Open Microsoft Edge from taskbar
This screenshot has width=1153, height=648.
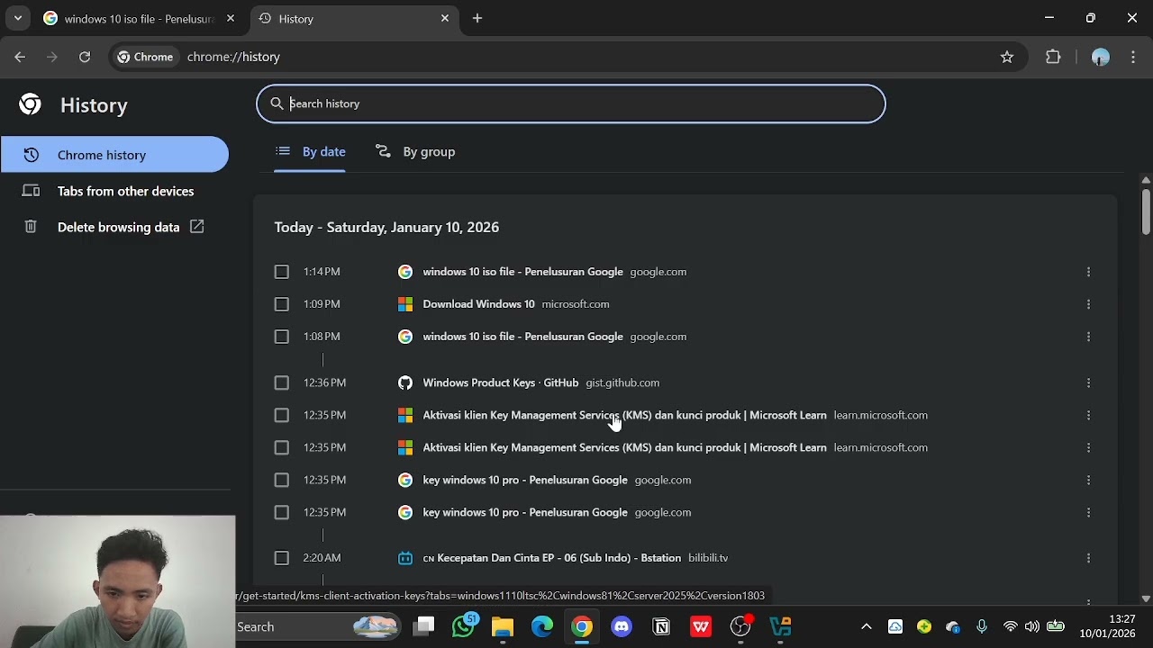[x=542, y=626]
